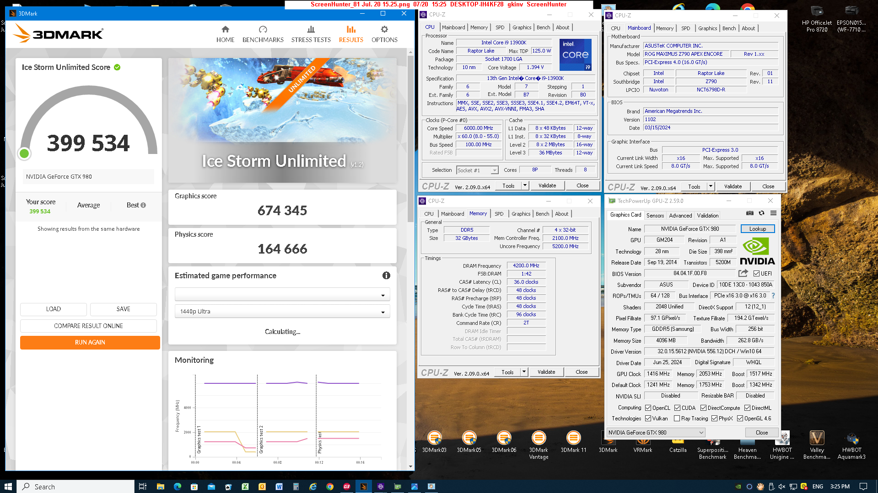The image size is (878, 493).
Task: Click the info icon next to Best
Action: point(143,205)
